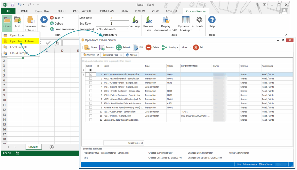Select the Material Master Form (Accouting View) row

[187, 108]
